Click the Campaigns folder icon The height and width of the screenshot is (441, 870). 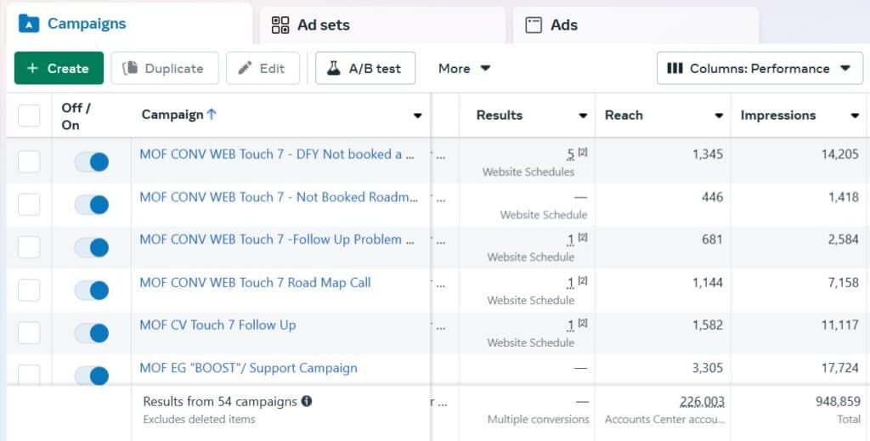pos(29,24)
